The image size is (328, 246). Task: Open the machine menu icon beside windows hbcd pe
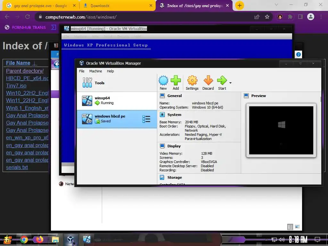(x=146, y=119)
